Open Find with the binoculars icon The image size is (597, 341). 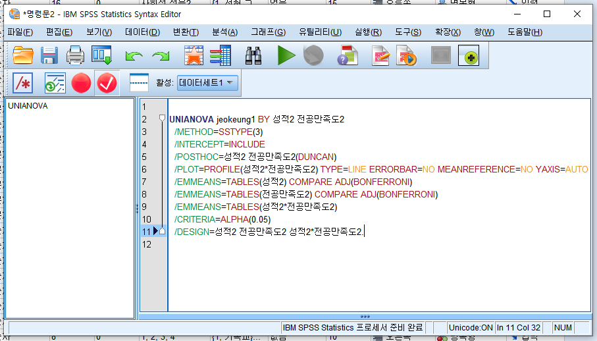(x=253, y=55)
